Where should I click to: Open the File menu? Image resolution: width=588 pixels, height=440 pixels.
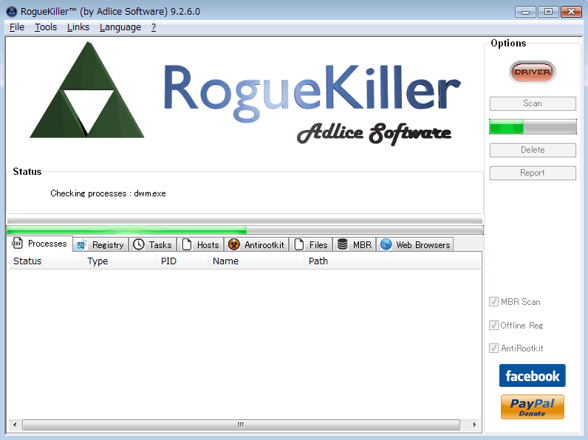pyautogui.click(x=17, y=27)
